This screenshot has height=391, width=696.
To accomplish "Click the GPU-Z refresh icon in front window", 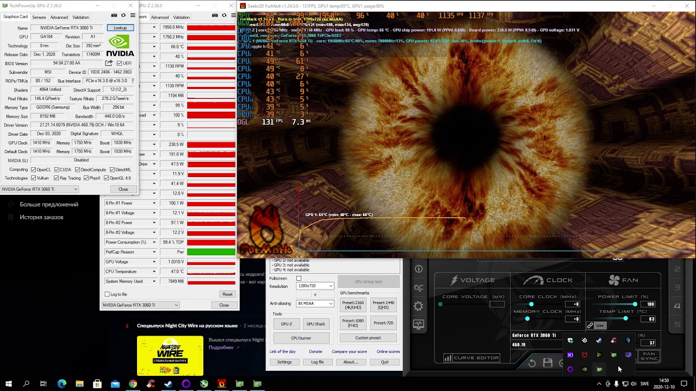I will click(123, 16).
